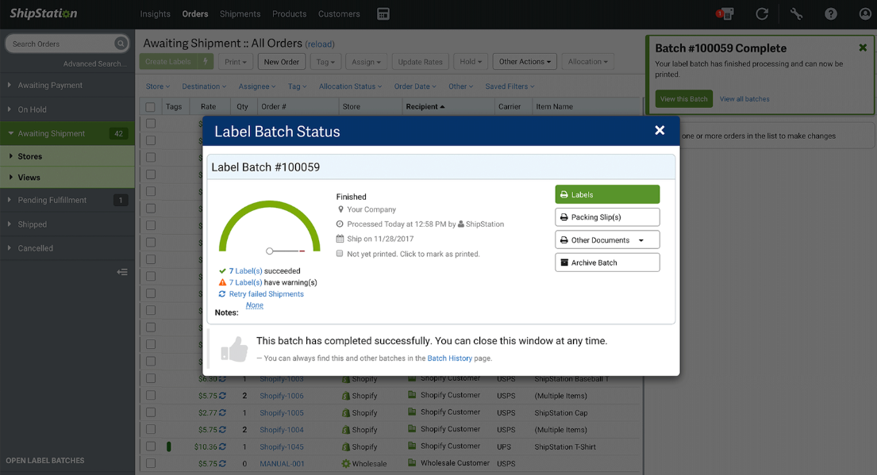
Task: Open the Other Actions dropdown
Action: click(525, 62)
